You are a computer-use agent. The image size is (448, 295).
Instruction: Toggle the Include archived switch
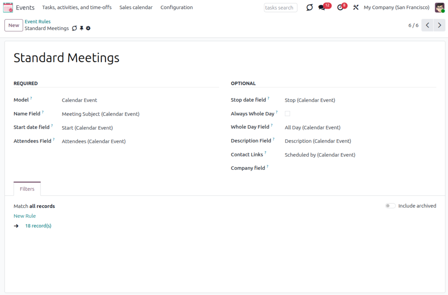point(390,206)
